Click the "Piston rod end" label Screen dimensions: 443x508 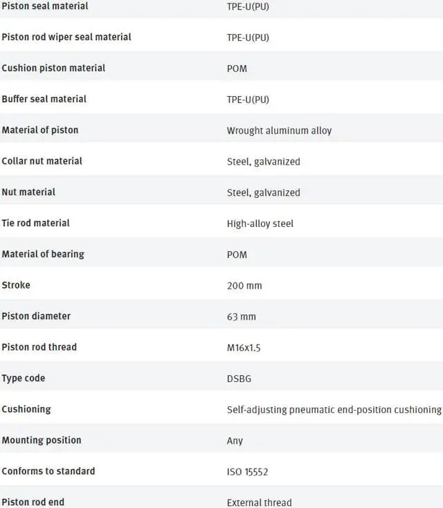[x=33, y=502]
